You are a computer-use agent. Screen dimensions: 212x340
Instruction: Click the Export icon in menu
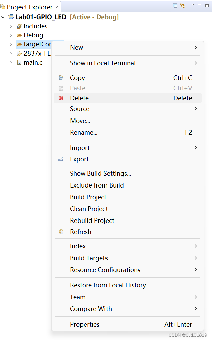[x=61, y=159]
